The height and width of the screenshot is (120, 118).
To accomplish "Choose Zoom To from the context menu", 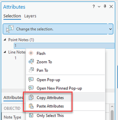I will [66, 62].
